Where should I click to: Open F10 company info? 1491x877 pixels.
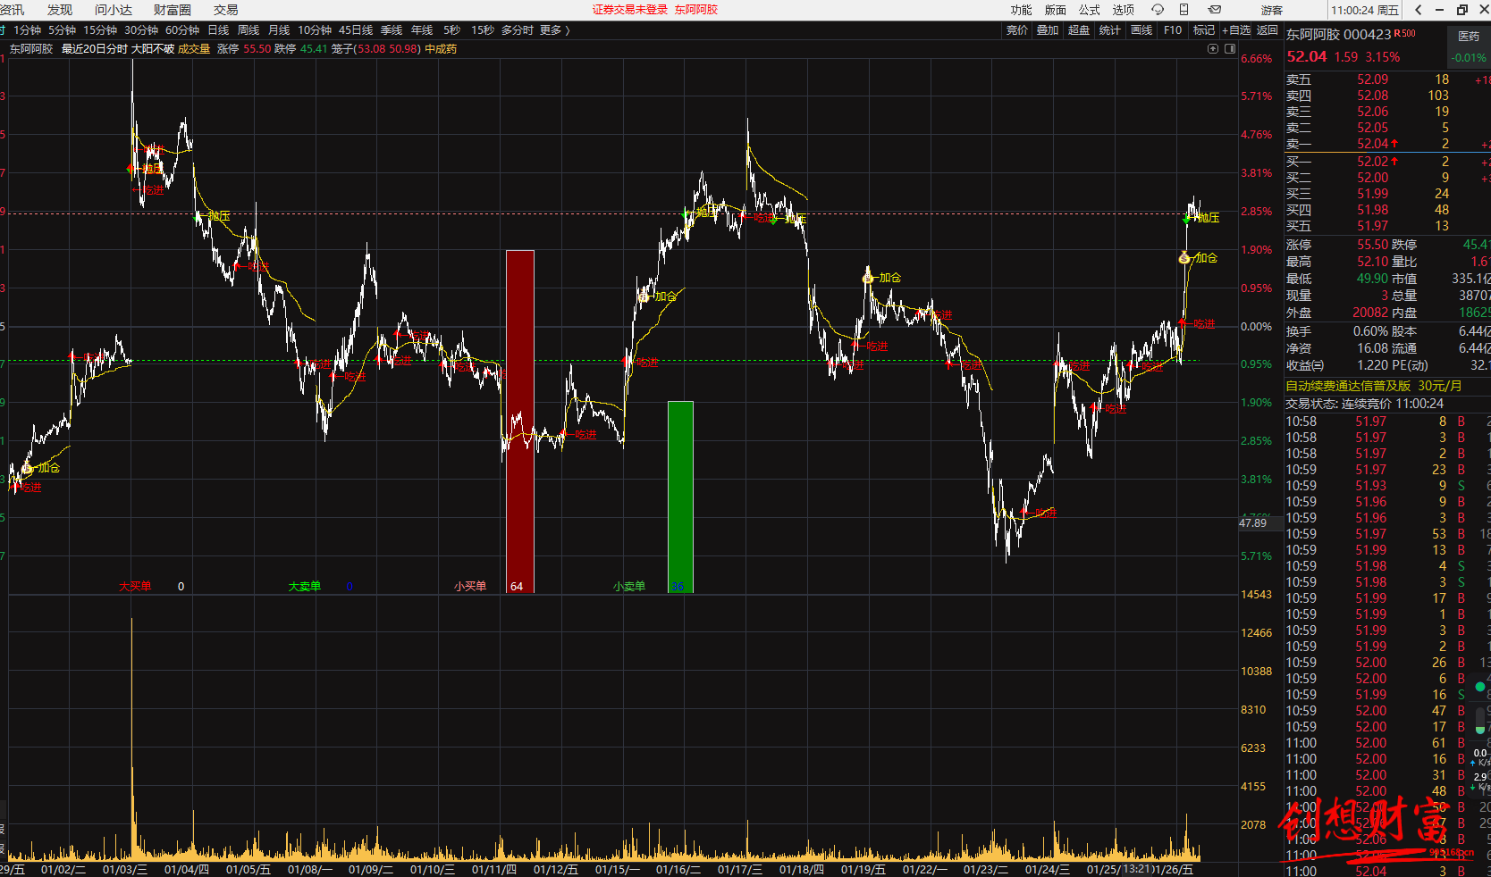click(x=1173, y=30)
